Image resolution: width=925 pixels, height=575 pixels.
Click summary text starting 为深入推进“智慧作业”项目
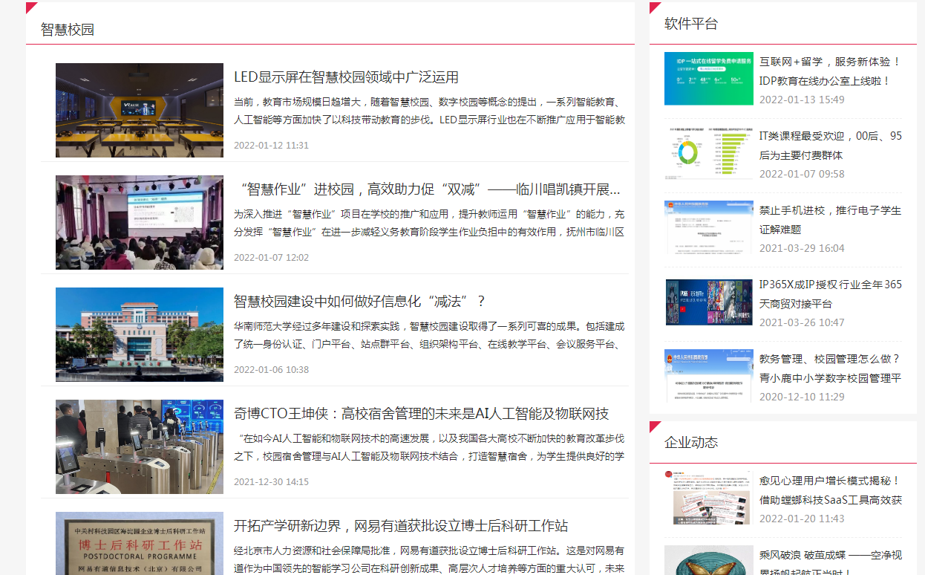(x=429, y=223)
